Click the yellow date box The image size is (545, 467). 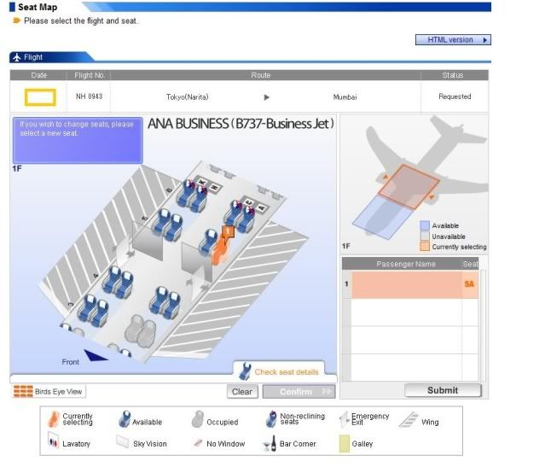point(40,97)
